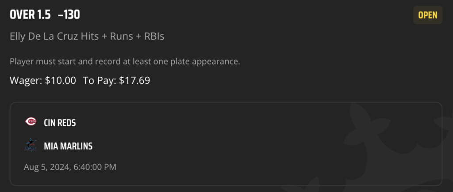Screen dimensions: 453x192
Task: Select the -130 odds value
Action: [69, 15]
